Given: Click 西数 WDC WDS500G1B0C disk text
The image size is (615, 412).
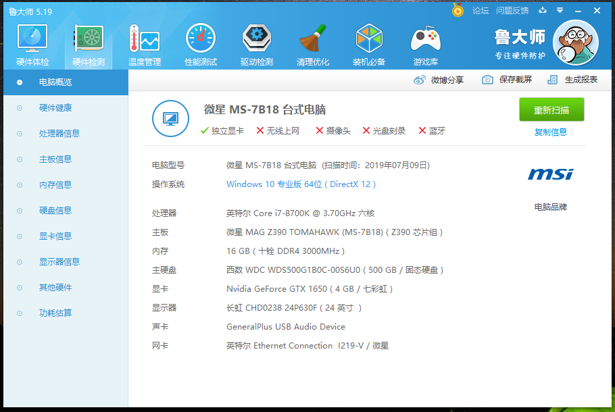Looking at the screenshot, I should [335, 270].
